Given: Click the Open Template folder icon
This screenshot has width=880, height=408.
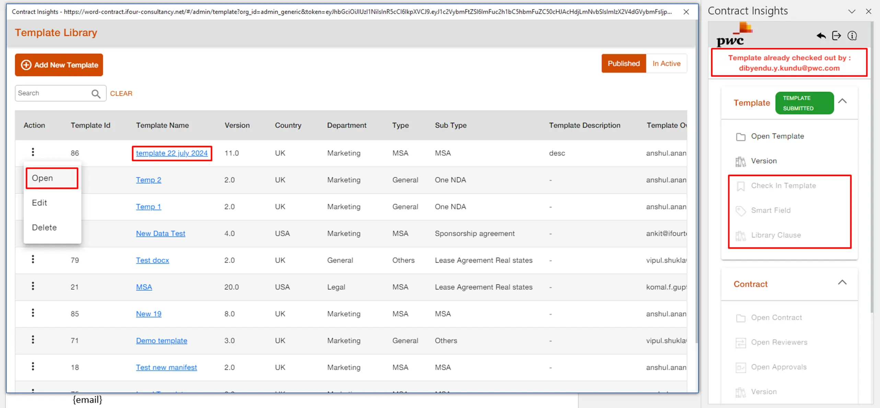Looking at the screenshot, I should point(741,137).
